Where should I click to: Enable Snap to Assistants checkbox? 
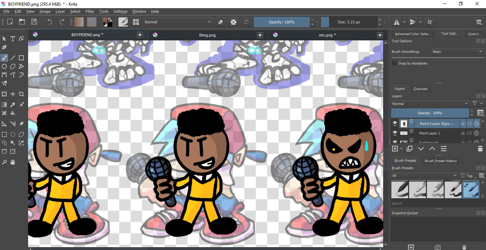tap(394, 63)
